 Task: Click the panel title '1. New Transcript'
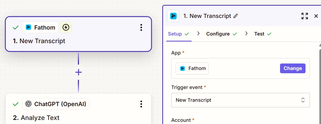pyautogui.click(x=207, y=16)
